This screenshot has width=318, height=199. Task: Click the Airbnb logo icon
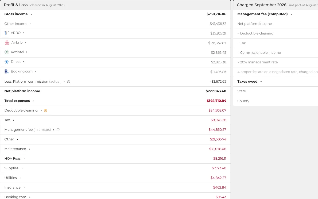(x=7, y=43)
